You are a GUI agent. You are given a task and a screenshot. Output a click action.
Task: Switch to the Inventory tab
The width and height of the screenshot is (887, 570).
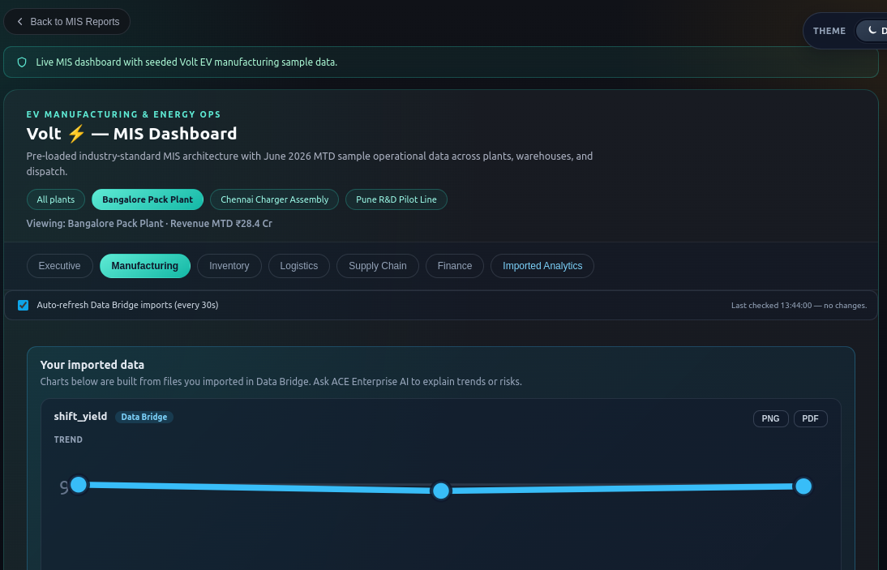pyautogui.click(x=229, y=266)
